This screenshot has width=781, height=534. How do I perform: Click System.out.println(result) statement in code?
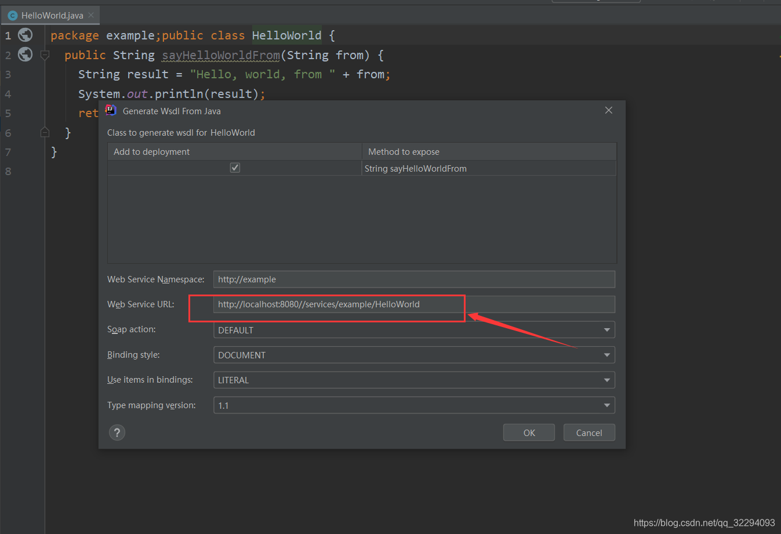172,94
